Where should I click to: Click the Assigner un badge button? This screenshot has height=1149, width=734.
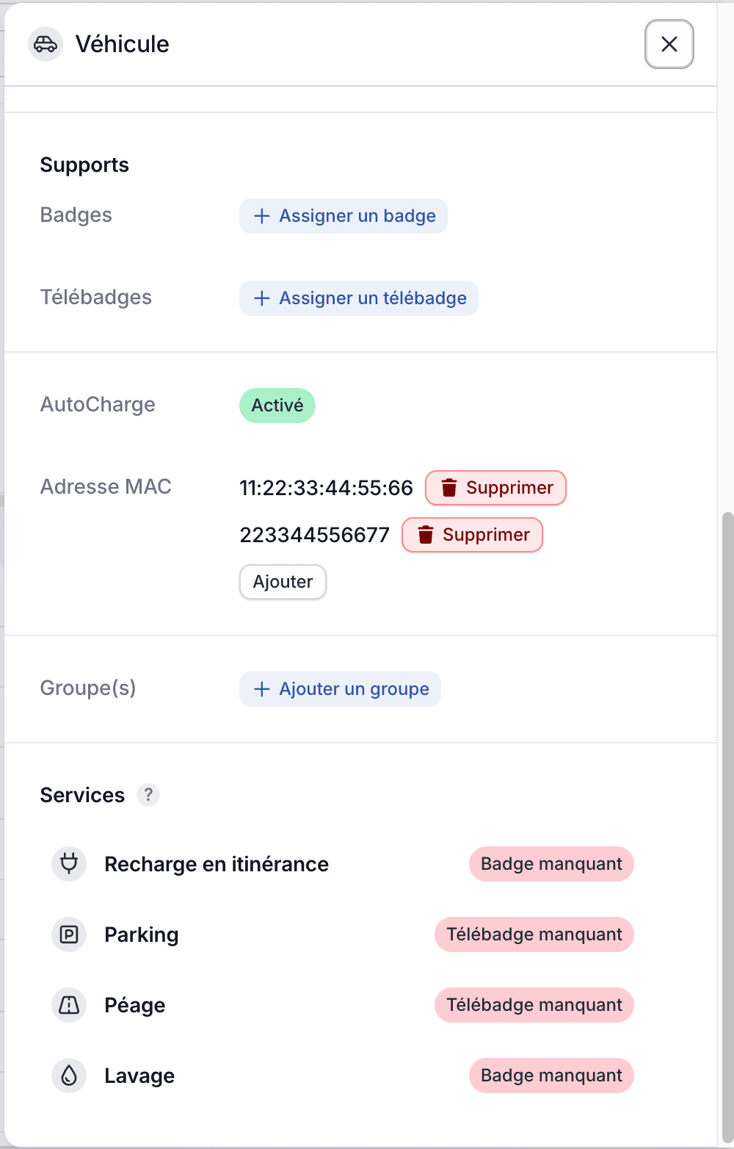344,216
